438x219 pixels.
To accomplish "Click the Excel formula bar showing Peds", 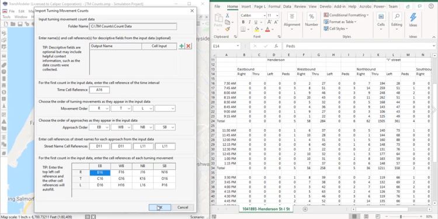I will [359, 46].
